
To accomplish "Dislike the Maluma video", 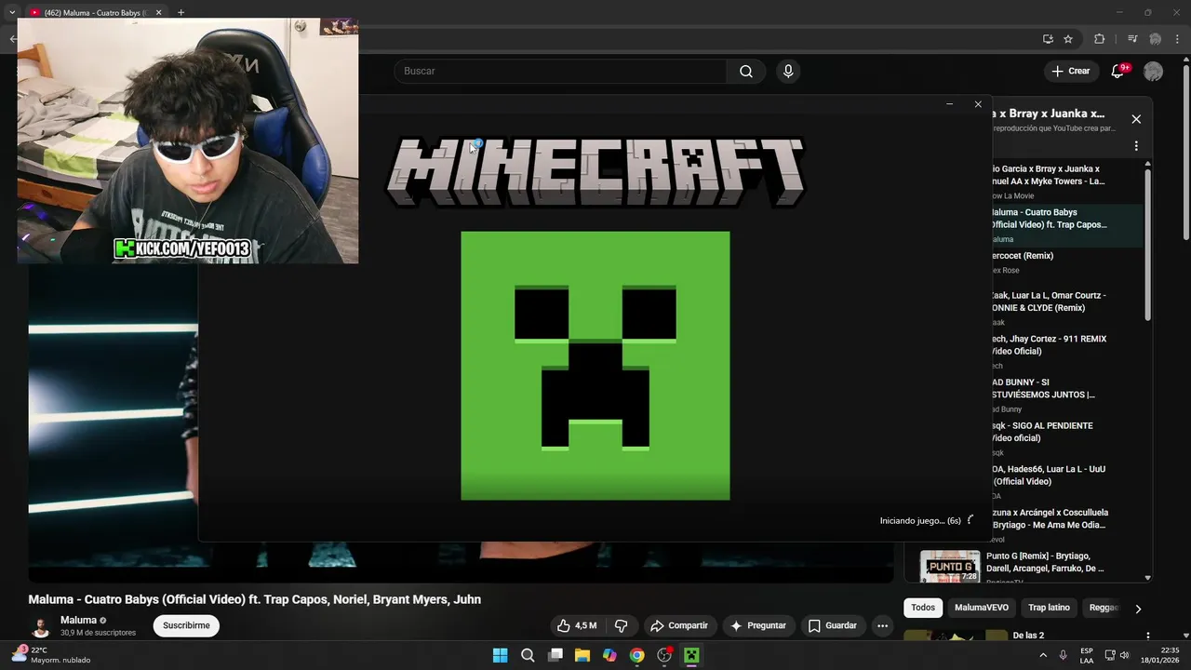I will (622, 625).
